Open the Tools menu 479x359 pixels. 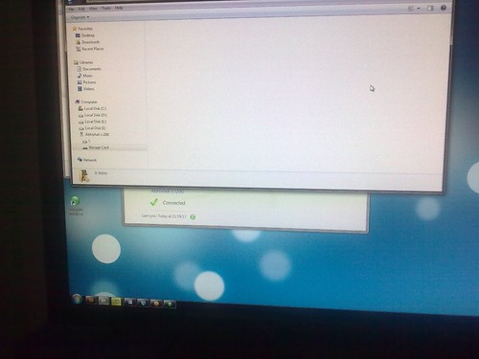106,8
